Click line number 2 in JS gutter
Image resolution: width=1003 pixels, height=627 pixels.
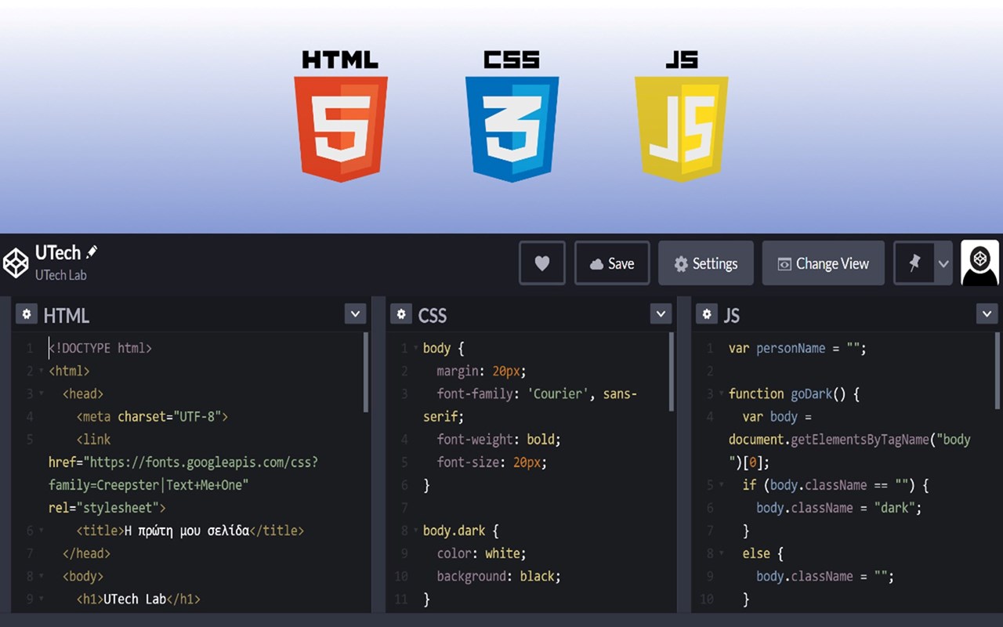point(710,371)
